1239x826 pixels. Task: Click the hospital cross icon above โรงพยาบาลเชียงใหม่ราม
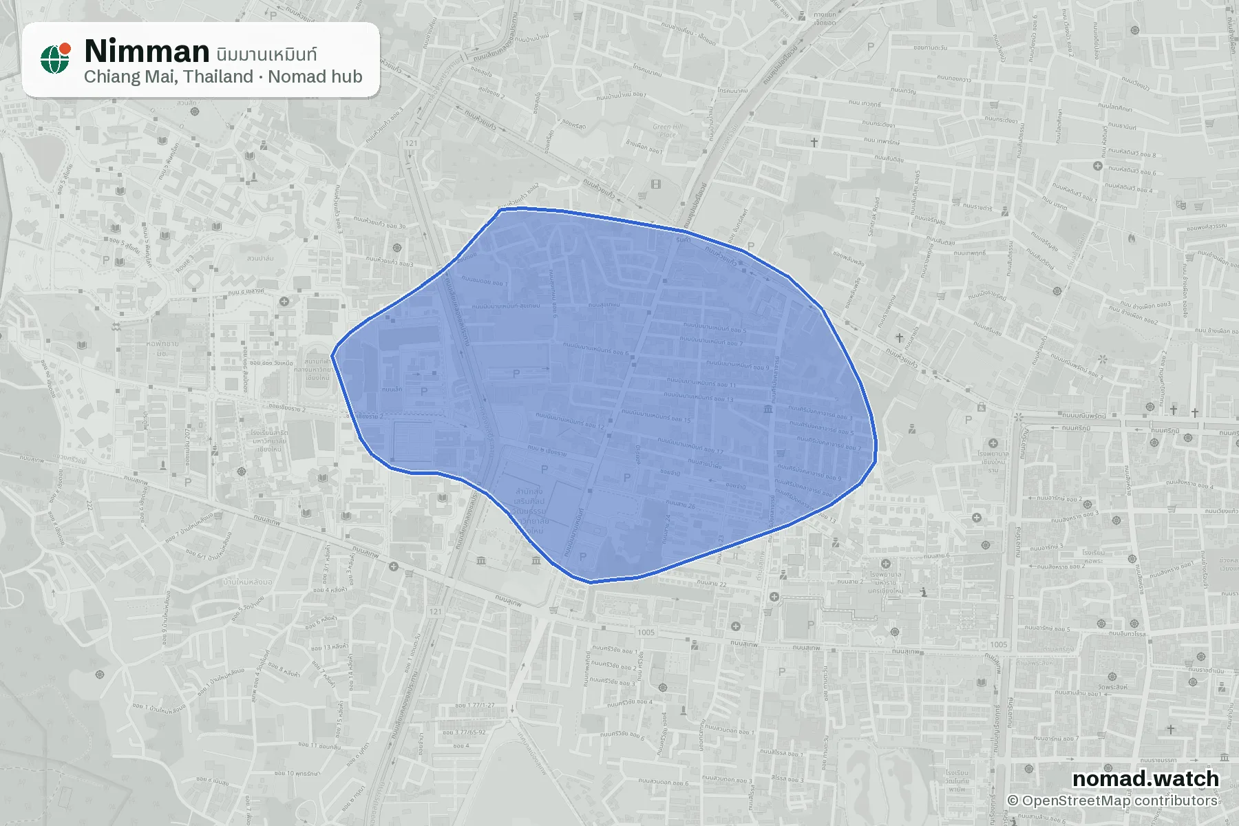[x=993, y=443]
